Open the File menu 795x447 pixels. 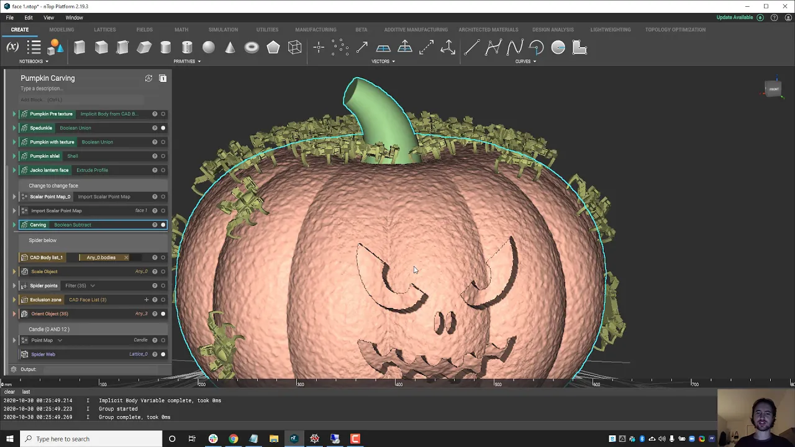click(10, 17)
